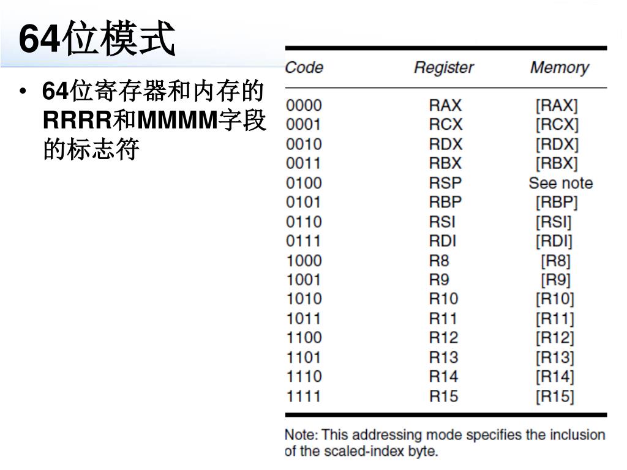This screenshot has height=470, width=627.
Task: Select code cell "0001"
Action: click(x=304, y=125)
